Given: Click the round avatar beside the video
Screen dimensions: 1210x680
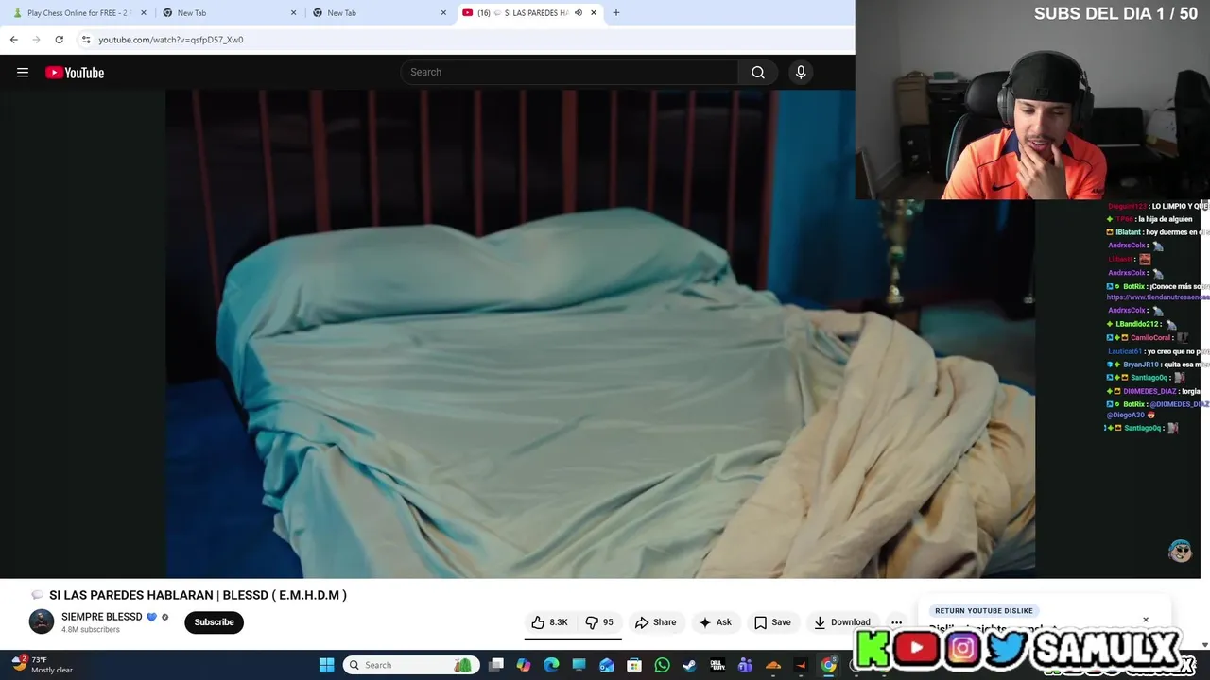Looking at the screenshot, I should coord(1180,551).
